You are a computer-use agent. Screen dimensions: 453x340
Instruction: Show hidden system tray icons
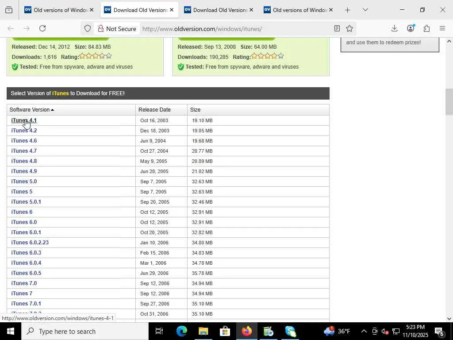coord(364,331)
